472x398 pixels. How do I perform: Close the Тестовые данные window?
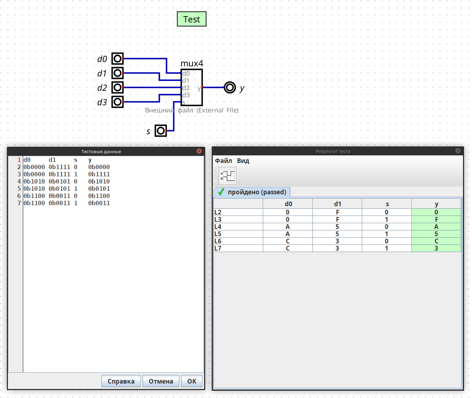click(199, 151)
